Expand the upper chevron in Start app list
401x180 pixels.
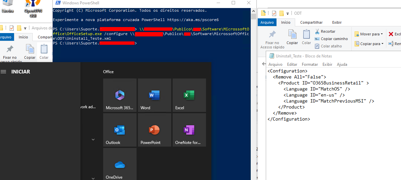(93, 140)
